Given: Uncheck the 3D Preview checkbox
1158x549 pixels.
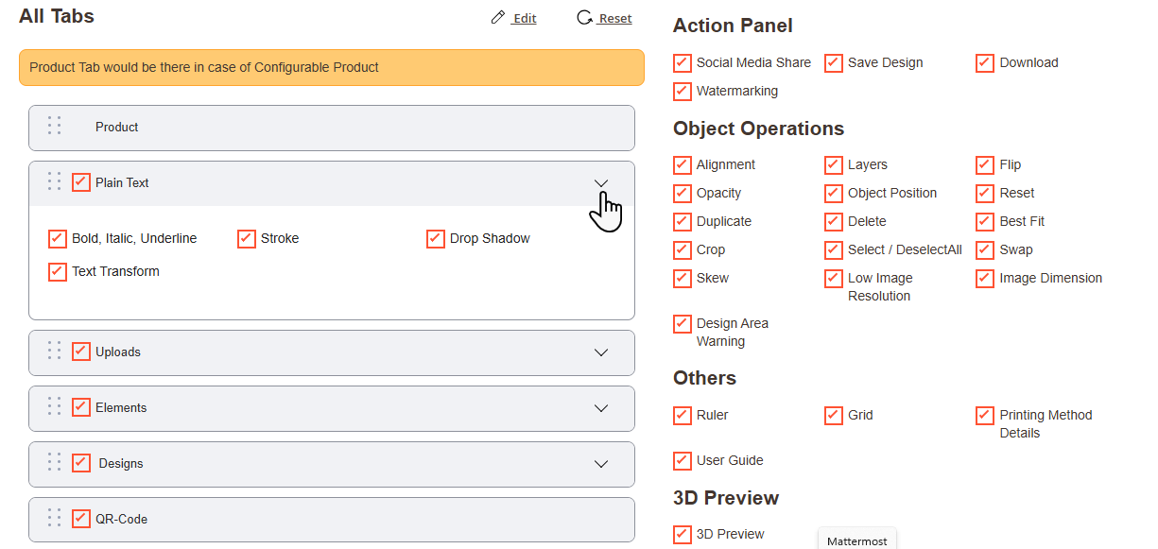Looking at the screenshot, I should coord(683,534).
